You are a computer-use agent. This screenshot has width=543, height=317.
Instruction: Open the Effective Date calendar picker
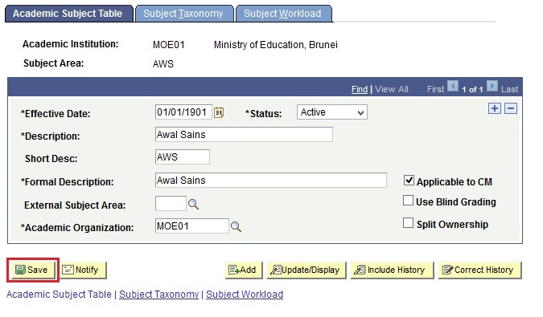point(219,112)
